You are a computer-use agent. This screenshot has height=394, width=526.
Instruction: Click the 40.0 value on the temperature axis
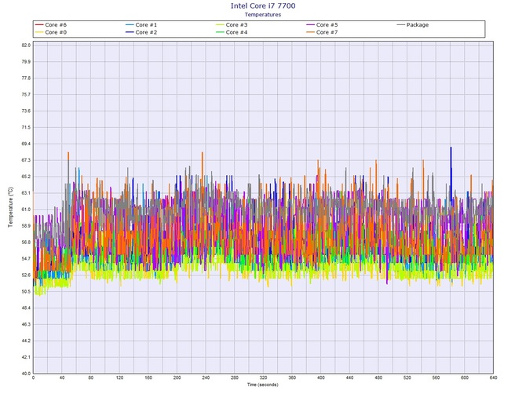26,374
